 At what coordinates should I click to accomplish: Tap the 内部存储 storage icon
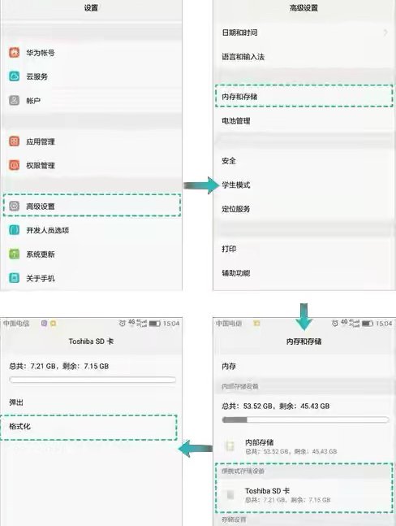230,446
